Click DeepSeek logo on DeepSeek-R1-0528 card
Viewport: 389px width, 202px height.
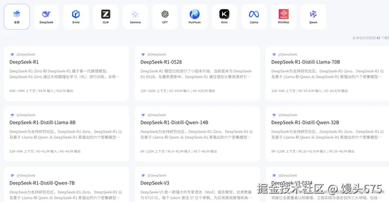tap(143, 55)
